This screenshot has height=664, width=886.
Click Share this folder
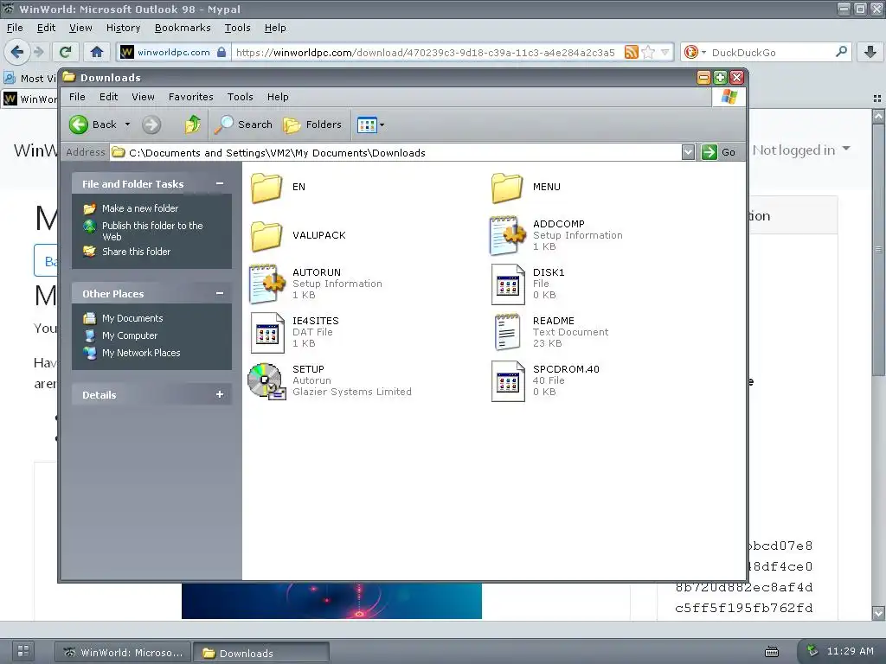(x=136, y=252)
